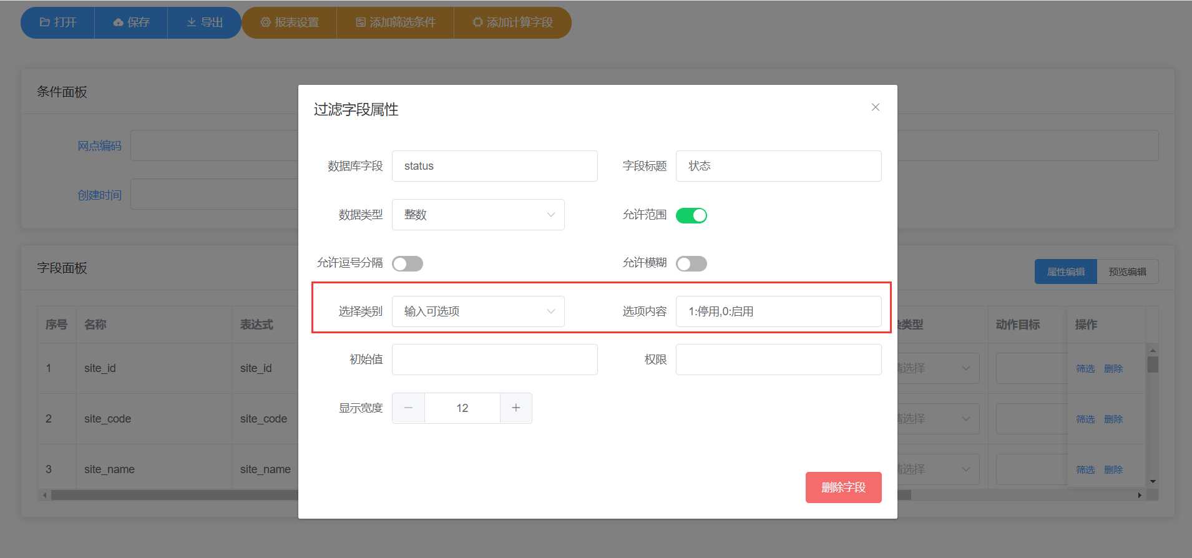Enable the 允许模糊 switch
This screenshot has height=558, width=1192.
tap(691, 263)
